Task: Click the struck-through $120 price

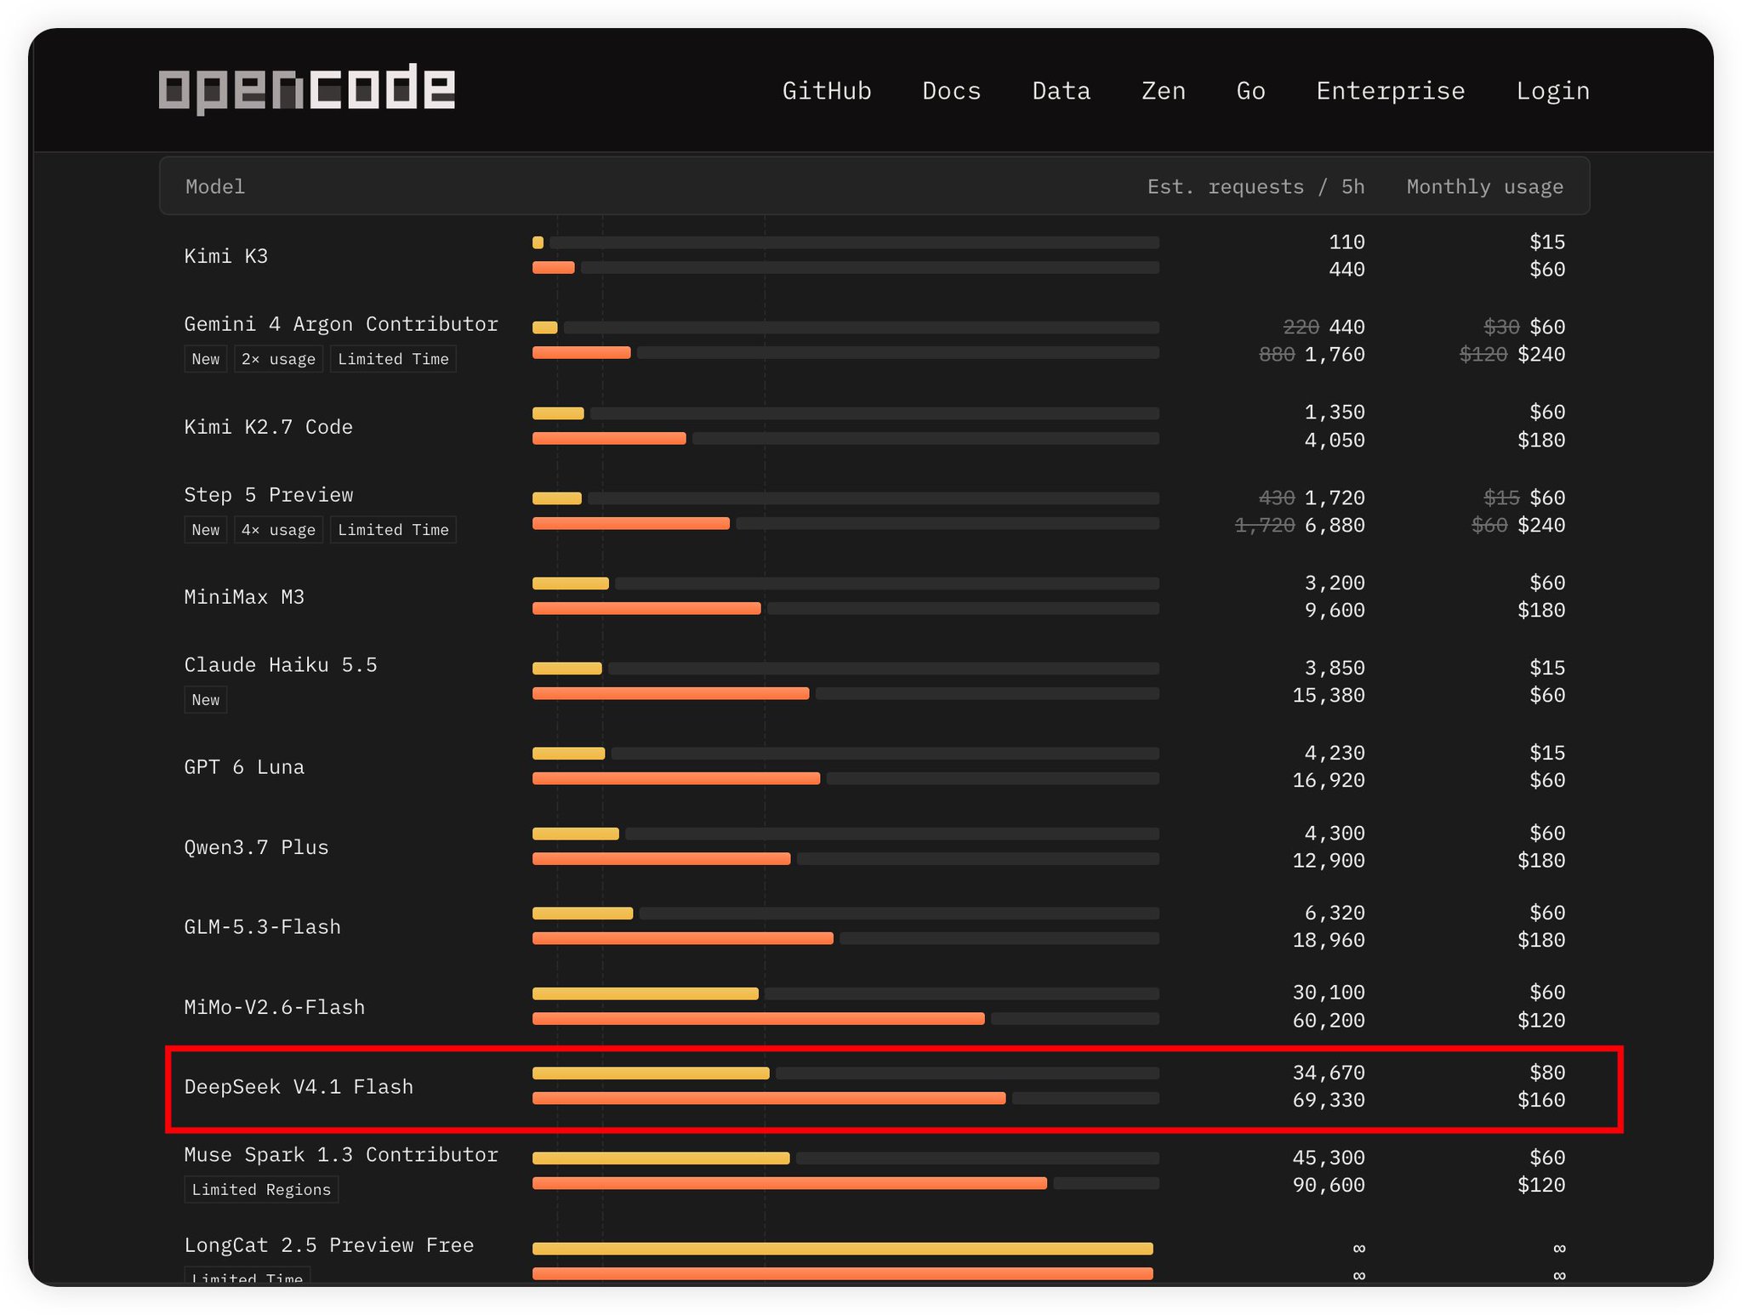Action: [x=1483, y=354]
